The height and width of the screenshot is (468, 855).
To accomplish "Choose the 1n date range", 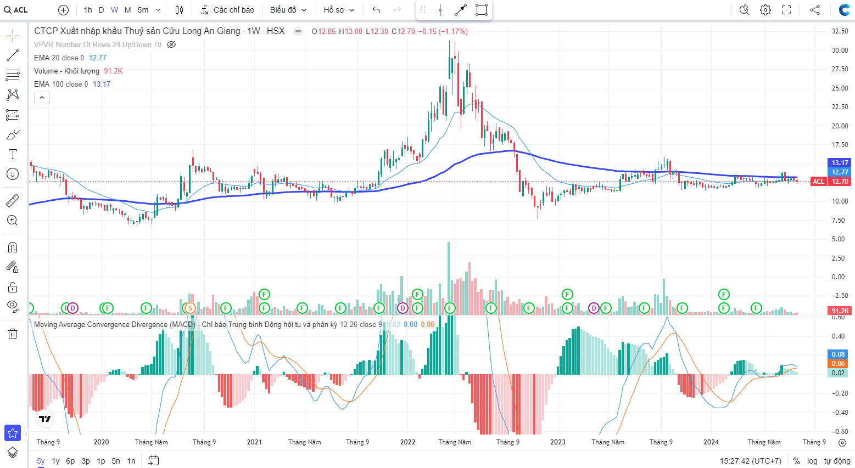I will (x=131, y=461).
